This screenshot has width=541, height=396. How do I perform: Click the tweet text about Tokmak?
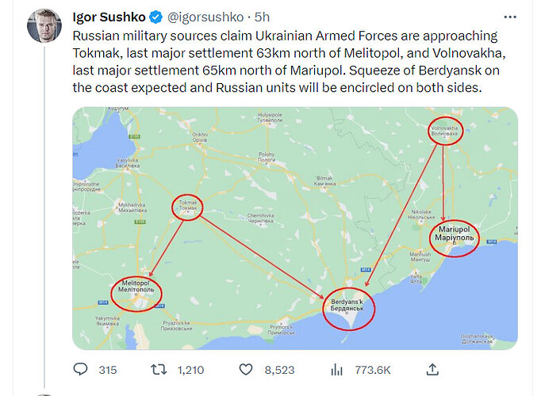289,62
